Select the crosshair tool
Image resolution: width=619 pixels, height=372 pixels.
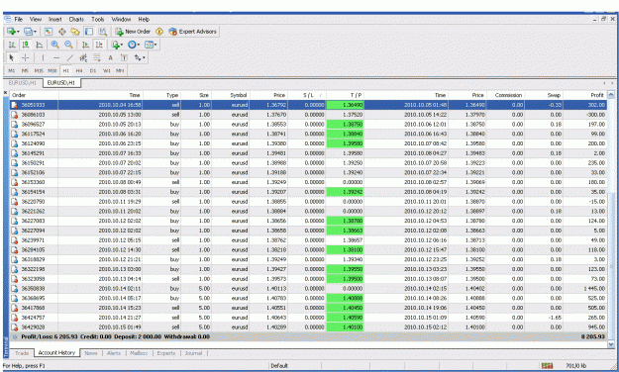[26, 57]
